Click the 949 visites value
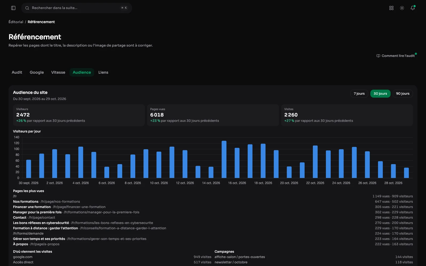The width and height of the screenshot is (426, 266). coord(202,257)
